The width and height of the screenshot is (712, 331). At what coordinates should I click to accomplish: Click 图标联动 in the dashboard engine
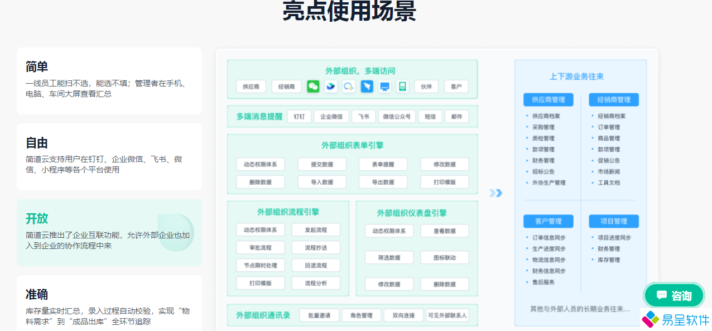[x=445, y=257]
